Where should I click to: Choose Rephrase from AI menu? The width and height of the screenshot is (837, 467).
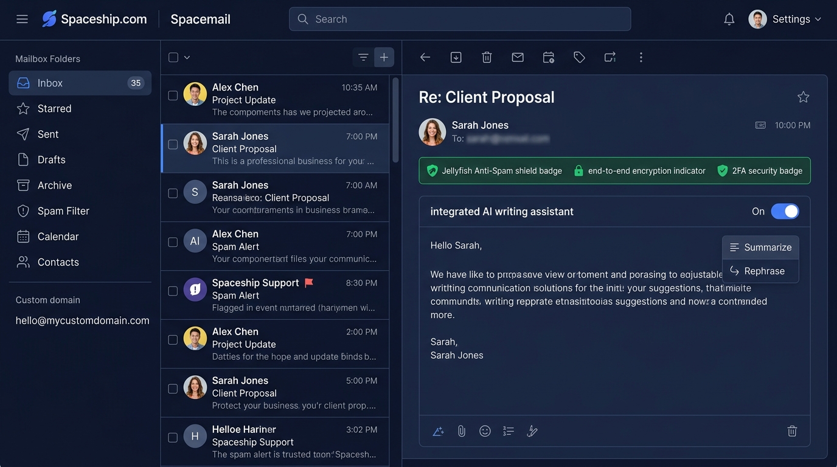760,271
